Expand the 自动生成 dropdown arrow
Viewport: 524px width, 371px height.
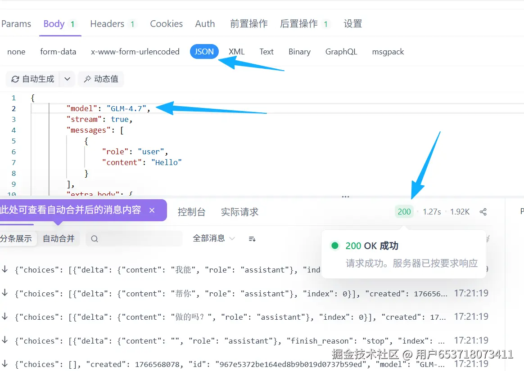click(67, 79)
